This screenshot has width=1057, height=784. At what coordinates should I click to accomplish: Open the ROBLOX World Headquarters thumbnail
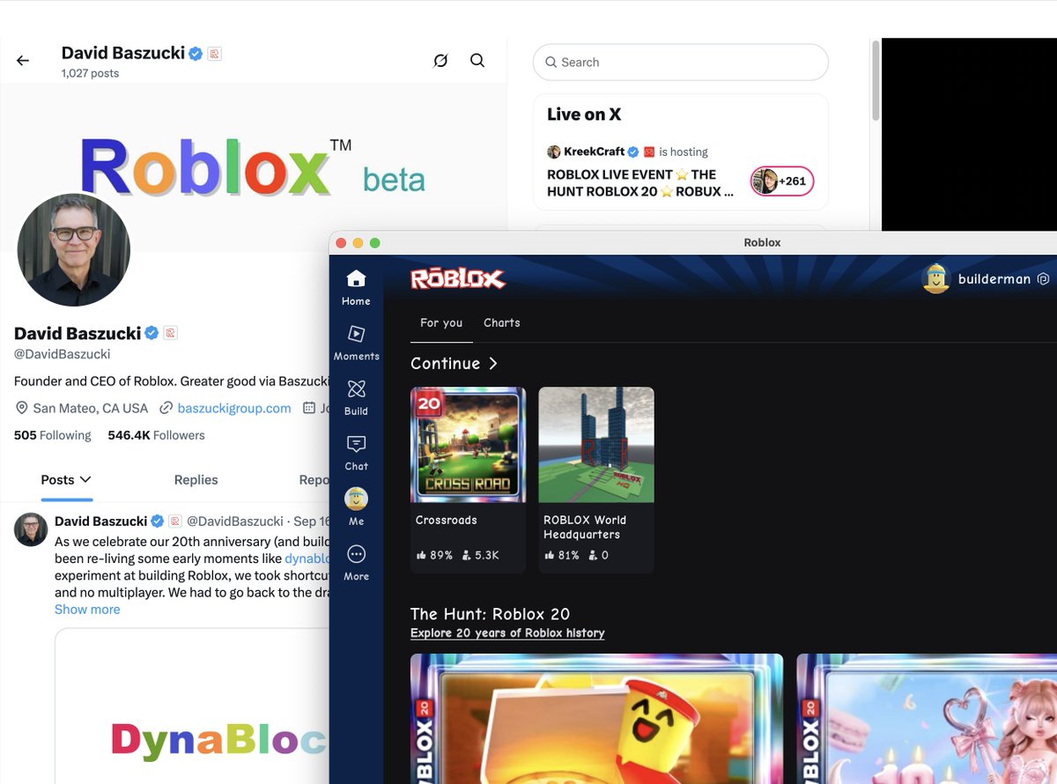pos(596,445)
